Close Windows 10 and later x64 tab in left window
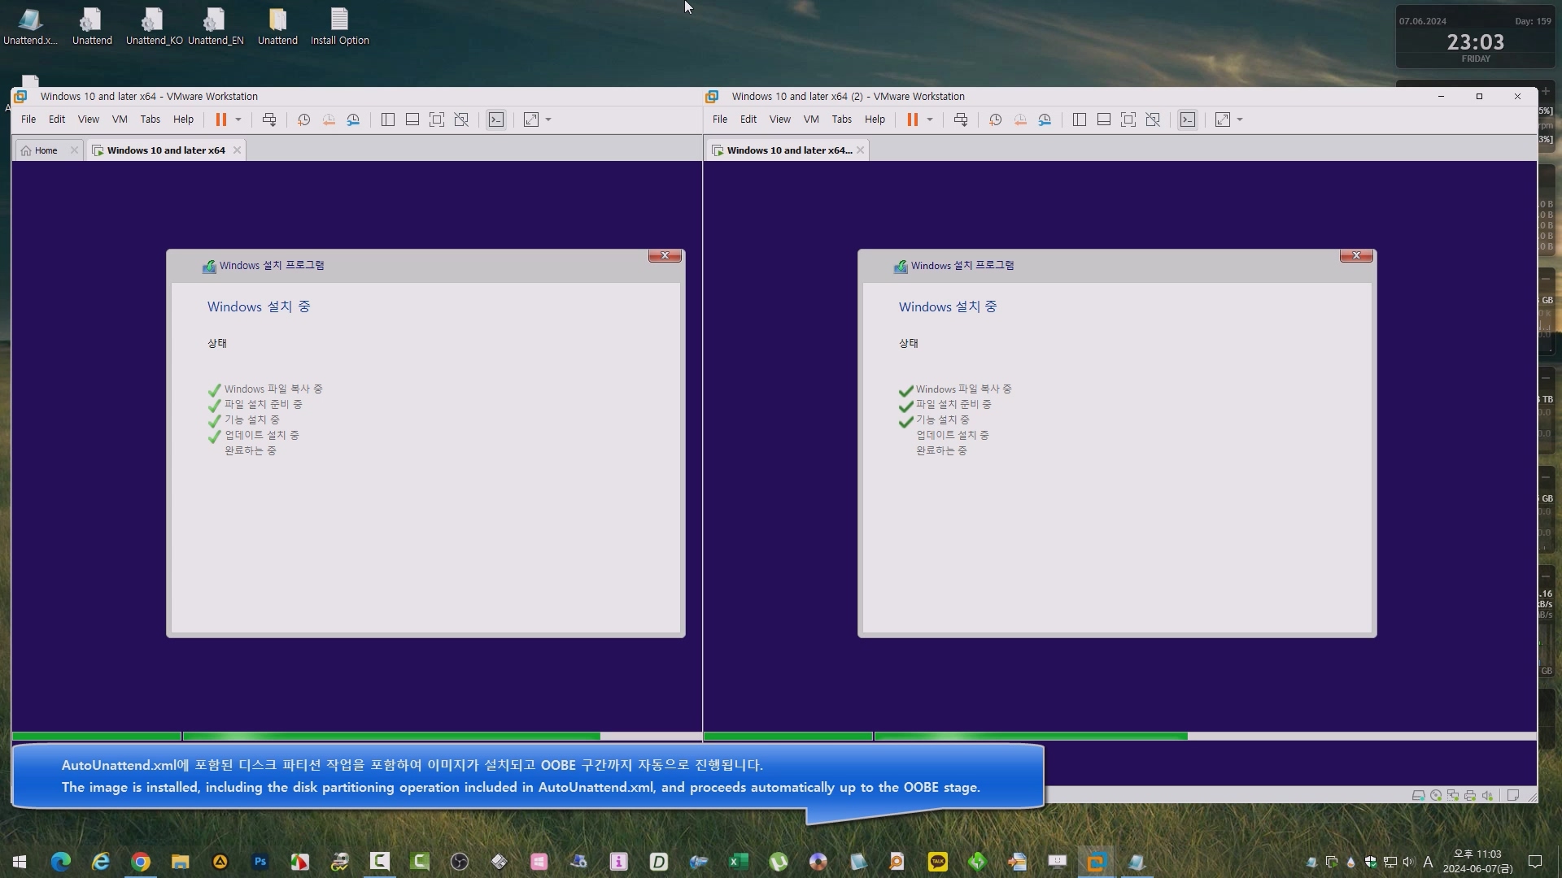This screenshot has width=1562, height=878. (237, 150)
